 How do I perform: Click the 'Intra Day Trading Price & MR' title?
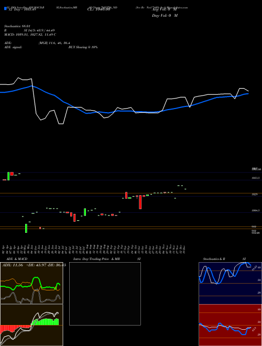coord(96,259)
